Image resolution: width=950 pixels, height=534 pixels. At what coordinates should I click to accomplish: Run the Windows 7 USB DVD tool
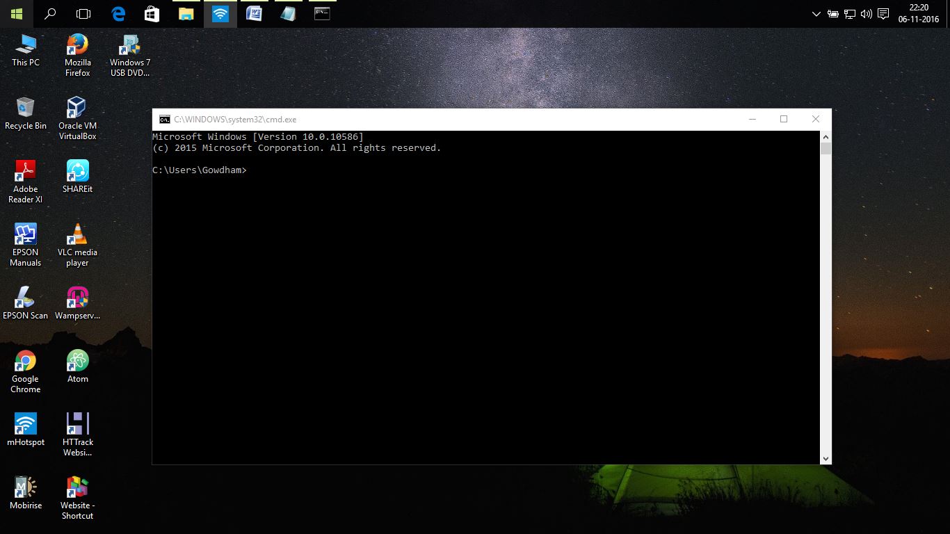[x=129, y=47]
